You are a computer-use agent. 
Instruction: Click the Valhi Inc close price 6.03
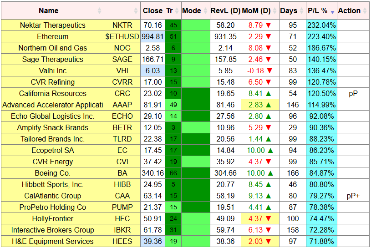[x=152, y=71]
